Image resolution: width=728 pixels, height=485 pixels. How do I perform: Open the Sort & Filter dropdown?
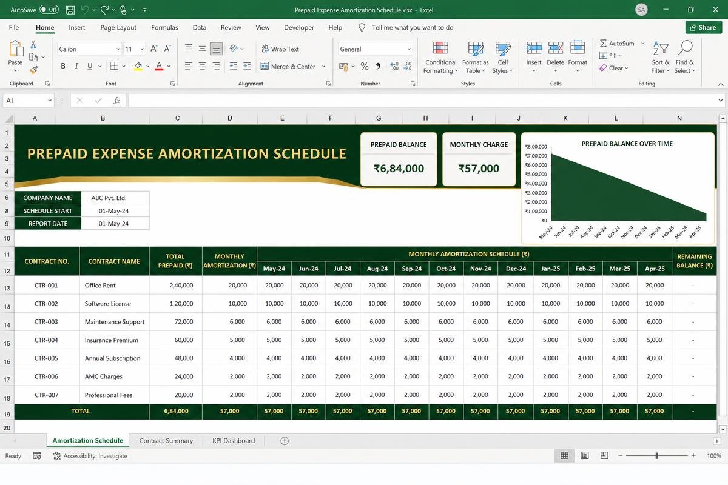pos(661,58)
